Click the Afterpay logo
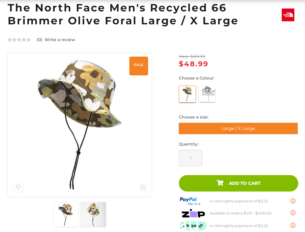The width and height of the screenshot is (305, 232). pos(193,226)
